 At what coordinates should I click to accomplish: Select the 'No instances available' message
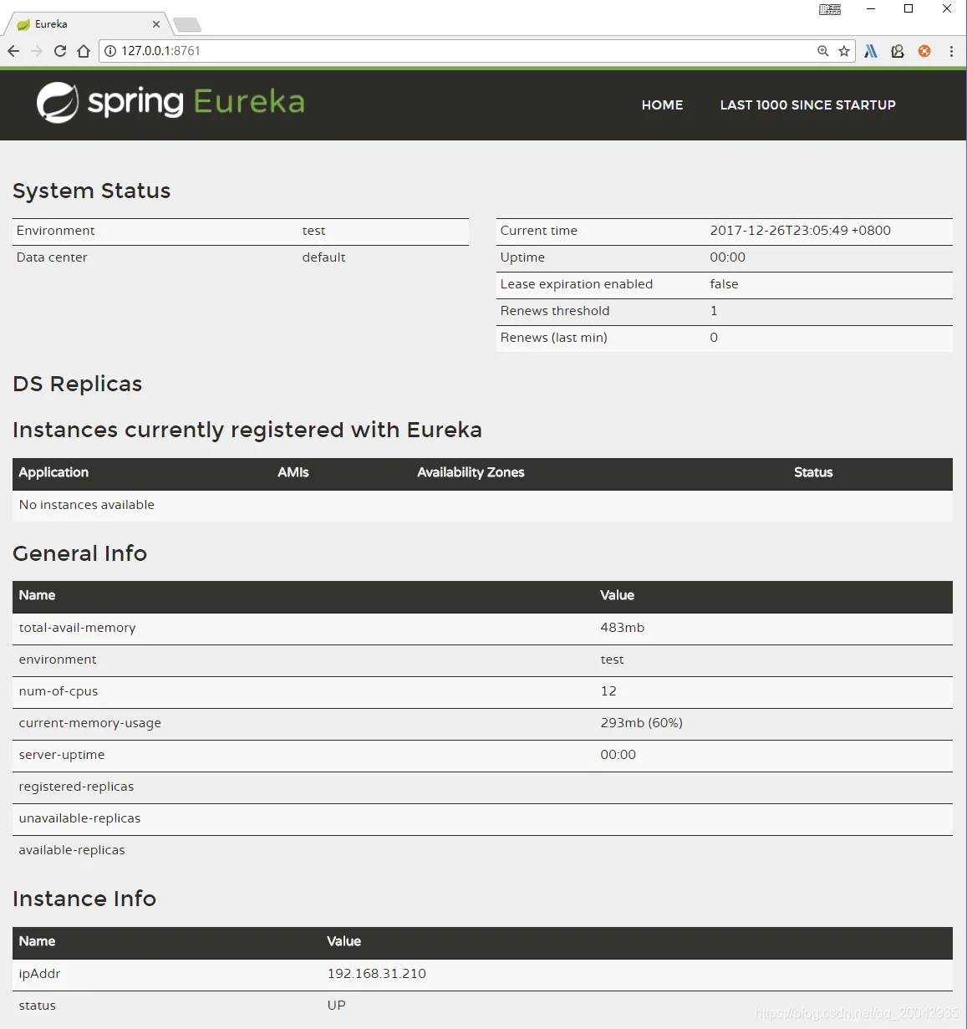pyautogui.click(x=87, y=505)
